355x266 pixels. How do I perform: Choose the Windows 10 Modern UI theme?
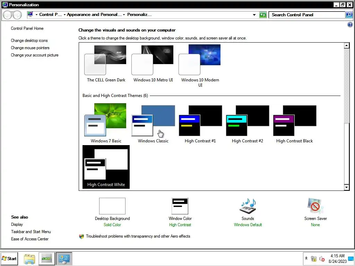tap(200, 66)
